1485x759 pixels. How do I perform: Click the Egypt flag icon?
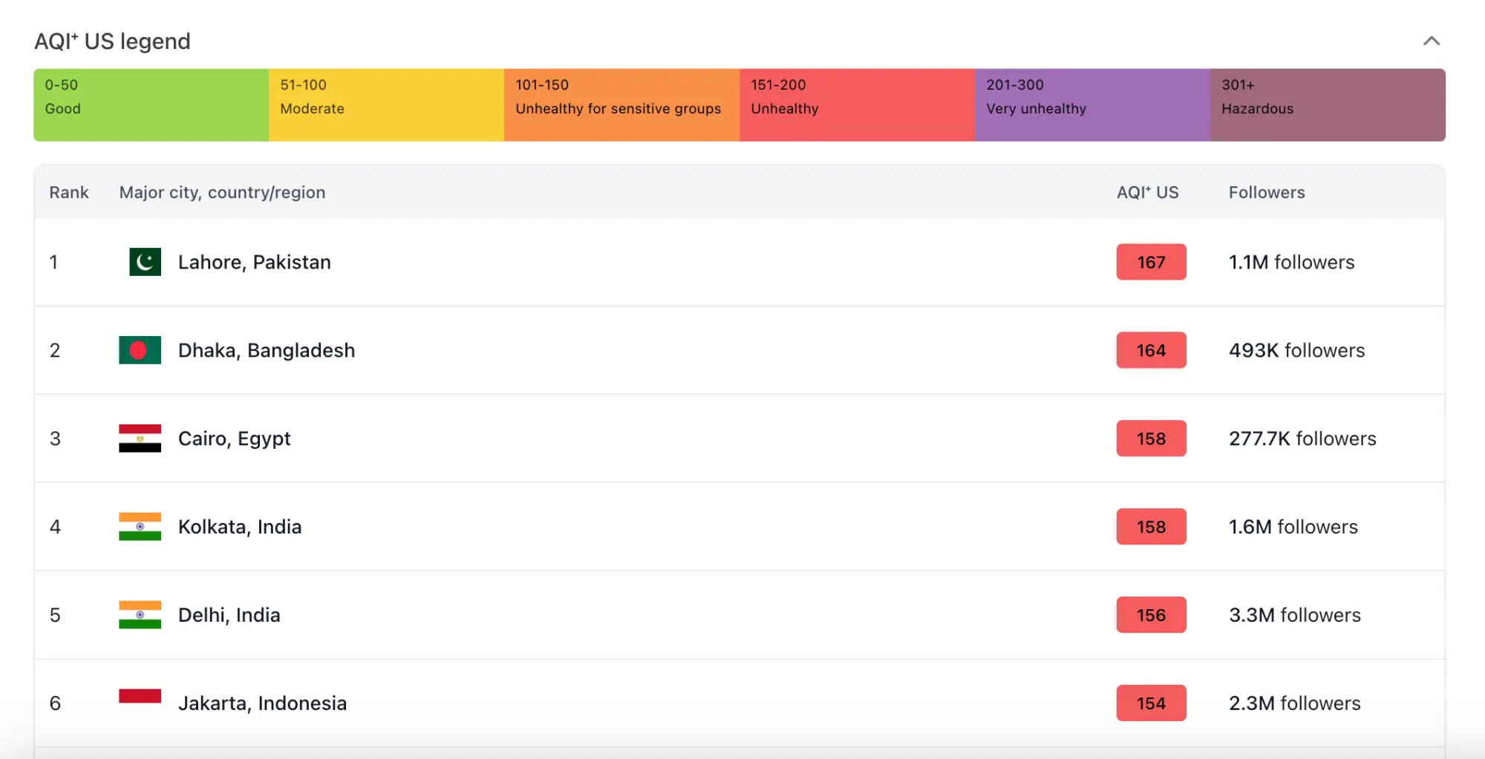140,438
